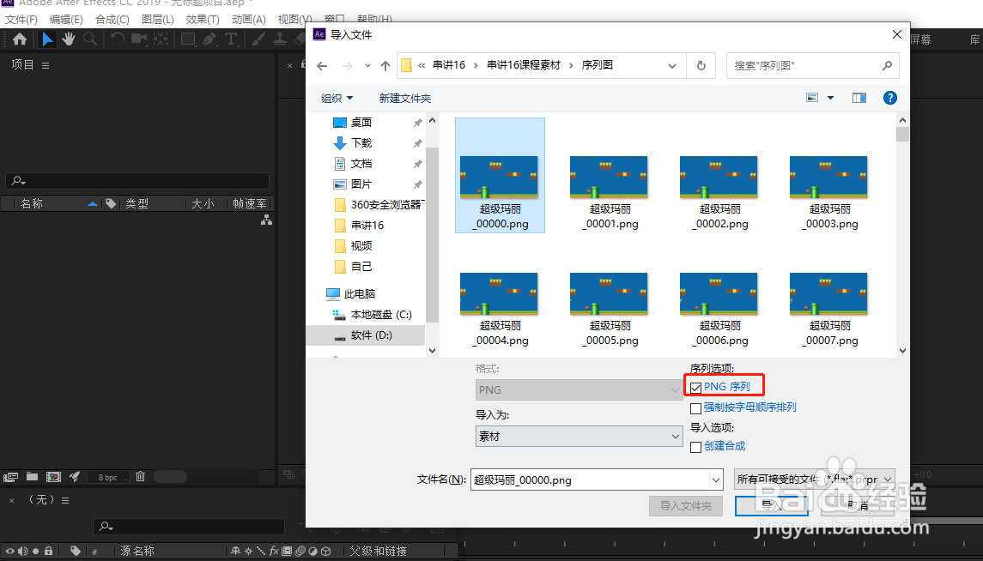Select the Pan Behind anchor point tool
This screenshot has height=561, width=983.
[161, 39]
